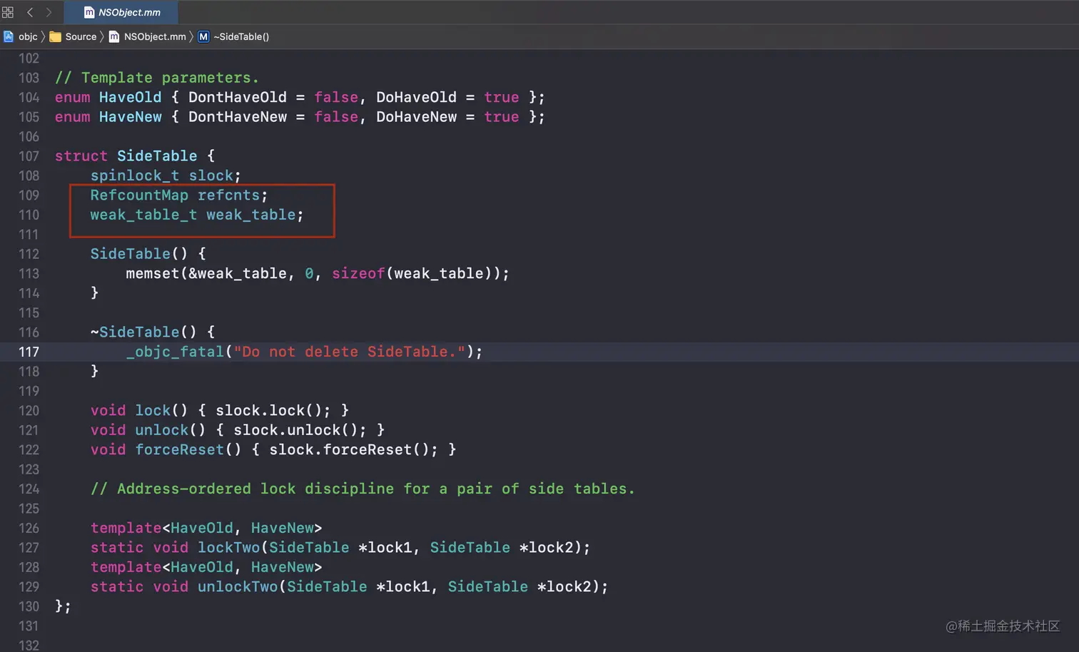Click "DoHaveOld" on line 104
This screenshot has height=652, width=1079.
pyautogui.click(x=416, y=97)
